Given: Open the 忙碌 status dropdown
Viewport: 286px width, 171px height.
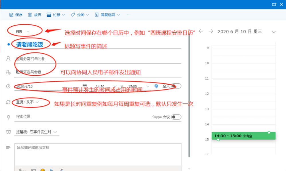Looking at the screenshot, I should coord(56,15).
